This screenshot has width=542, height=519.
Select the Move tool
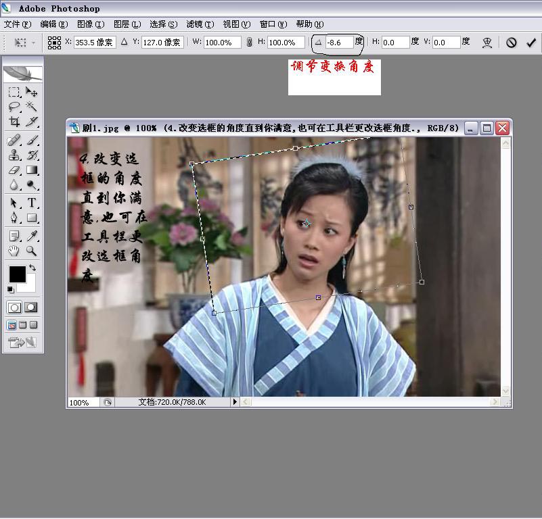point(31,92)
